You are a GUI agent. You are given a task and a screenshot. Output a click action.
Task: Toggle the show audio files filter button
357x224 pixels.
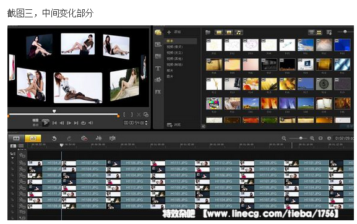coord(239,33)
